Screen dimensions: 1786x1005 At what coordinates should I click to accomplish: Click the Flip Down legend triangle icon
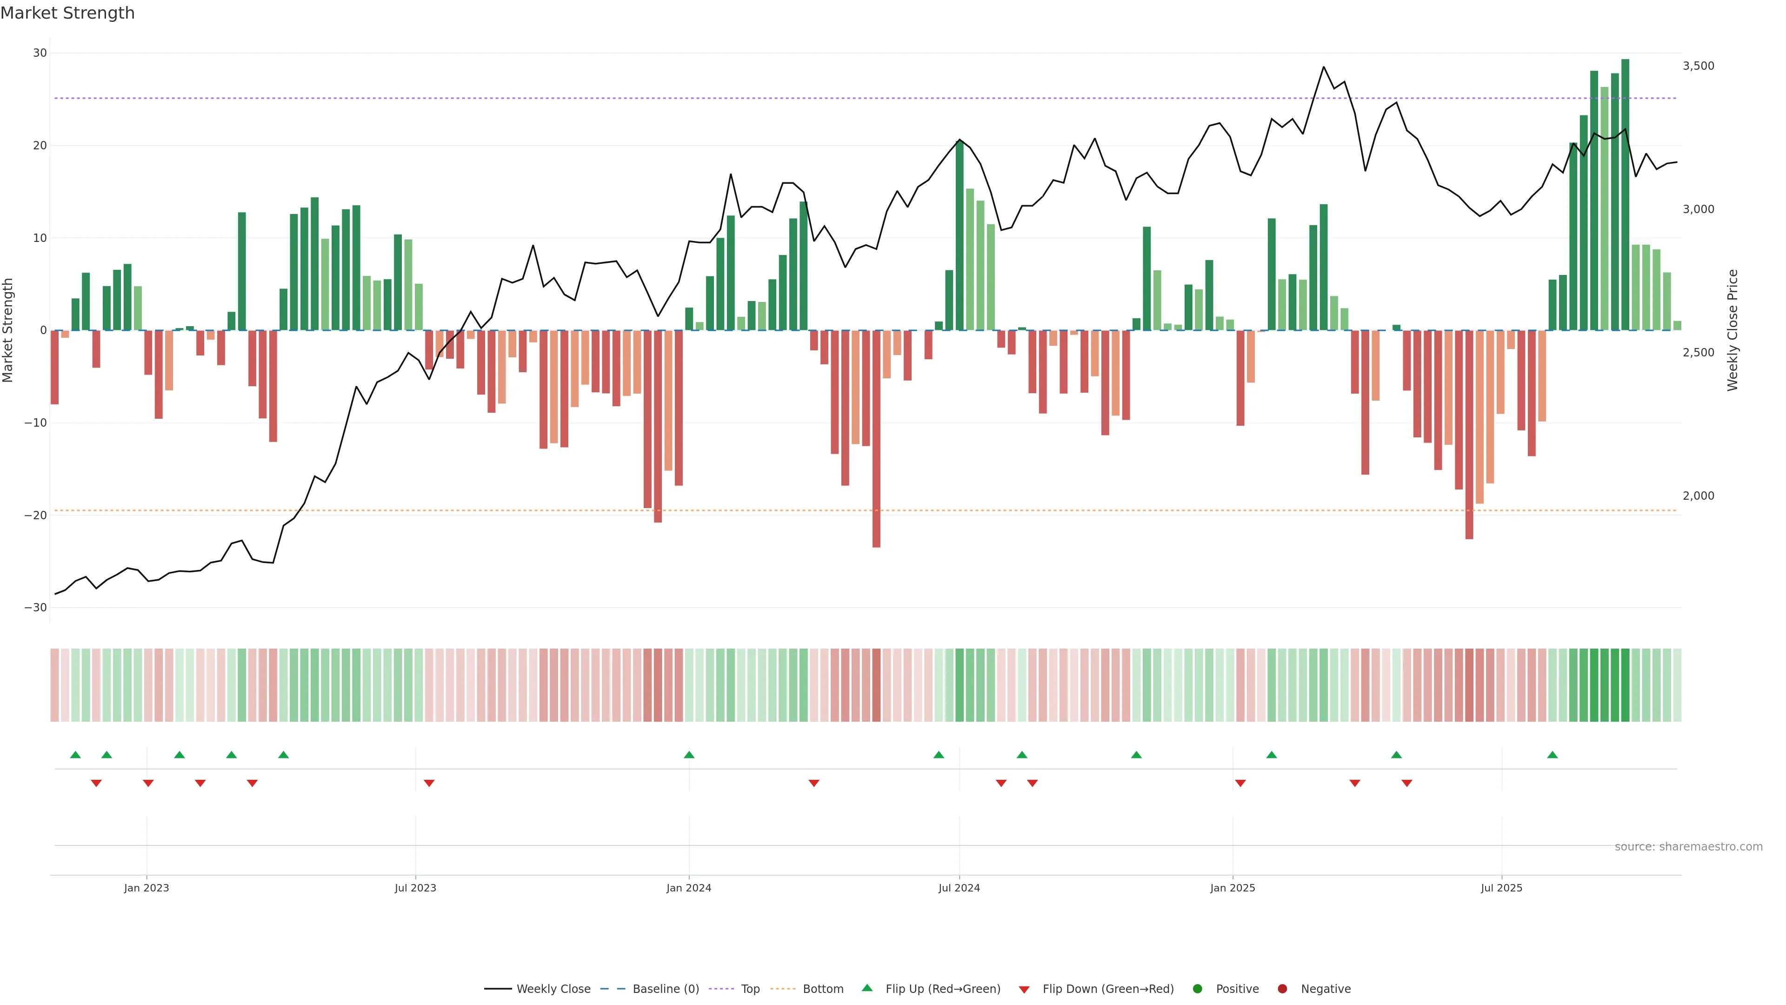coord(1024,990)
